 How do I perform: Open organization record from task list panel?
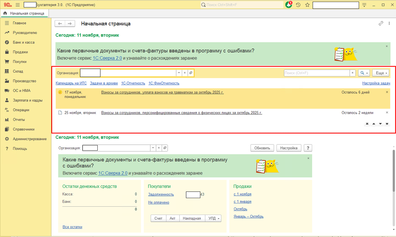[191, 73]
